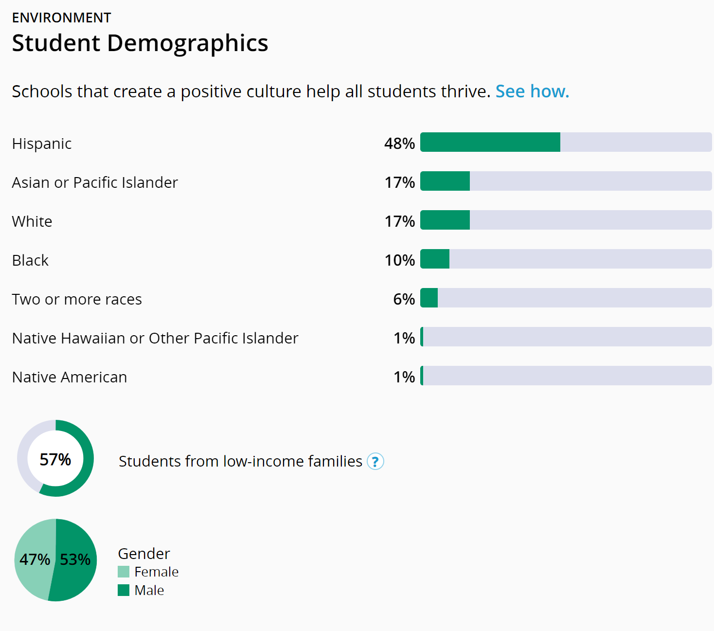Open the "See how." link

532,91
